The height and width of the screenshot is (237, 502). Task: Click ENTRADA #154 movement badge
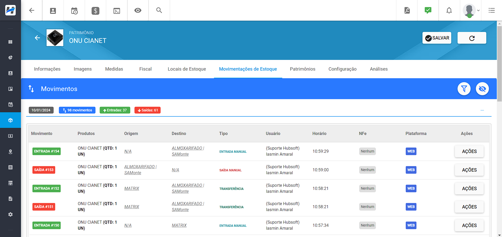click(47, 151)
